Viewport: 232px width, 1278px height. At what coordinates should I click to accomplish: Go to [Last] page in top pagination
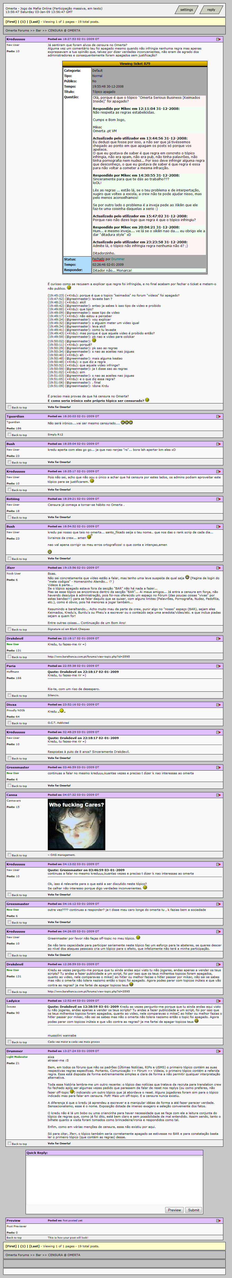point(34,22)
